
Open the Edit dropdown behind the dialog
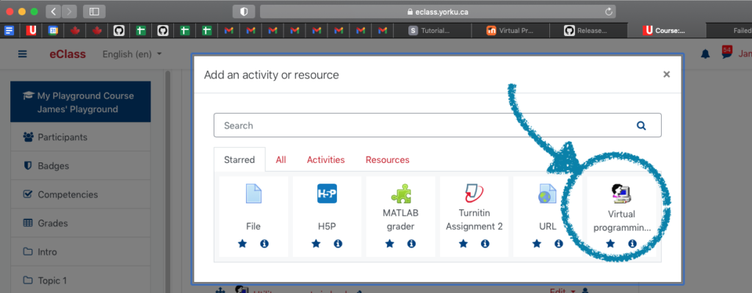pyautogui.click(x=562, y=290)
